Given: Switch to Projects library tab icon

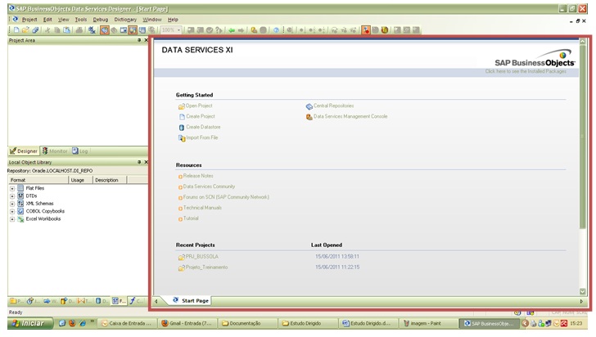Looking at the screenshot, I should tap(16, 301).
